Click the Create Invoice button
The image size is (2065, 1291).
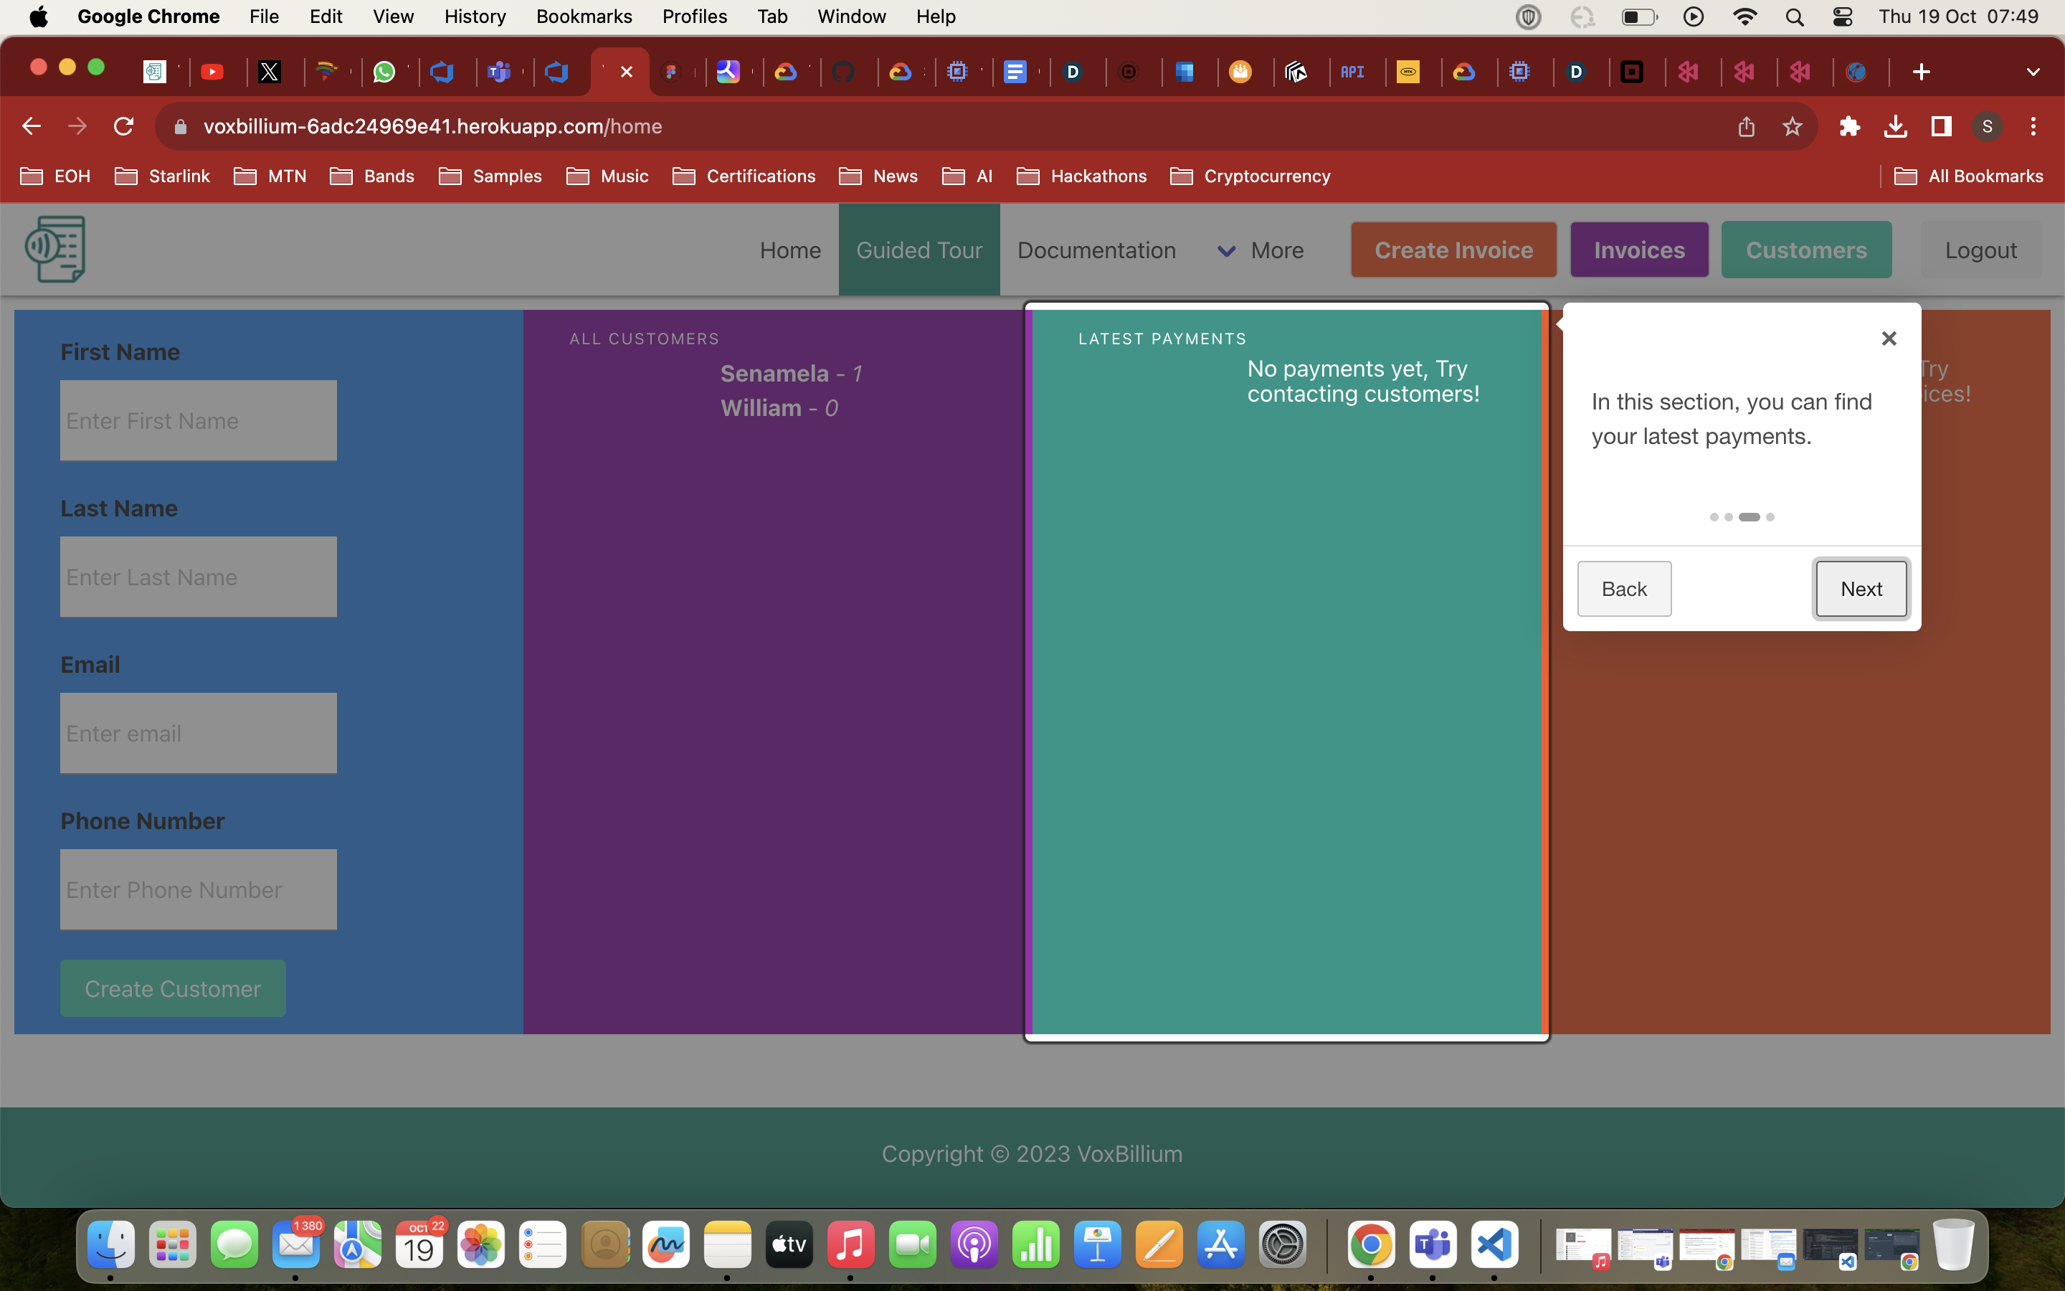click(x=1453, y=250)
